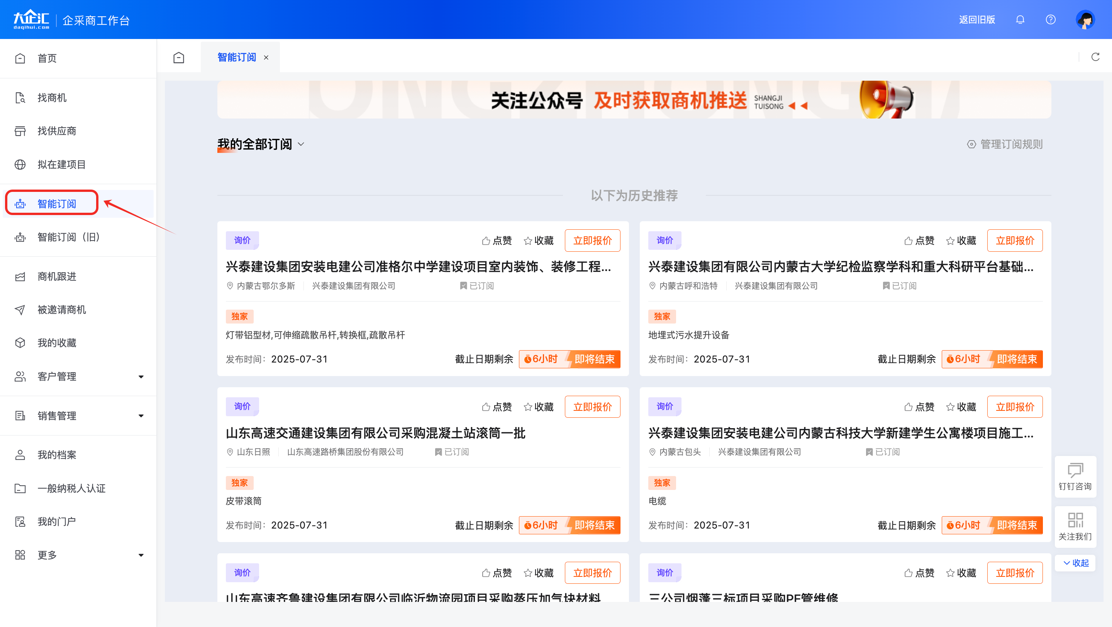Screen dimensions: 1112x627
Task: Click the 关注公众号 promotional banner
Action: tap(634, 100)
